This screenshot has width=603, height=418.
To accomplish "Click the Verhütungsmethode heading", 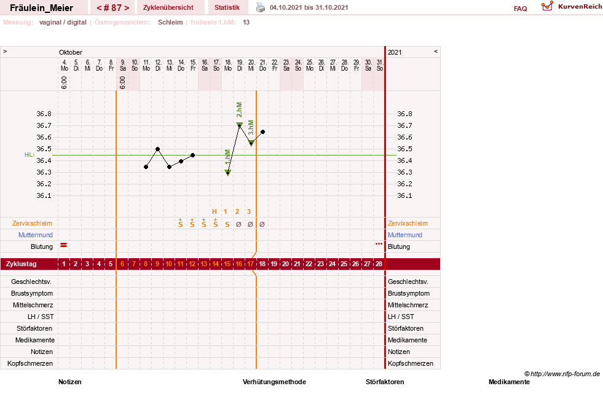I will click(x=274, y=382).
